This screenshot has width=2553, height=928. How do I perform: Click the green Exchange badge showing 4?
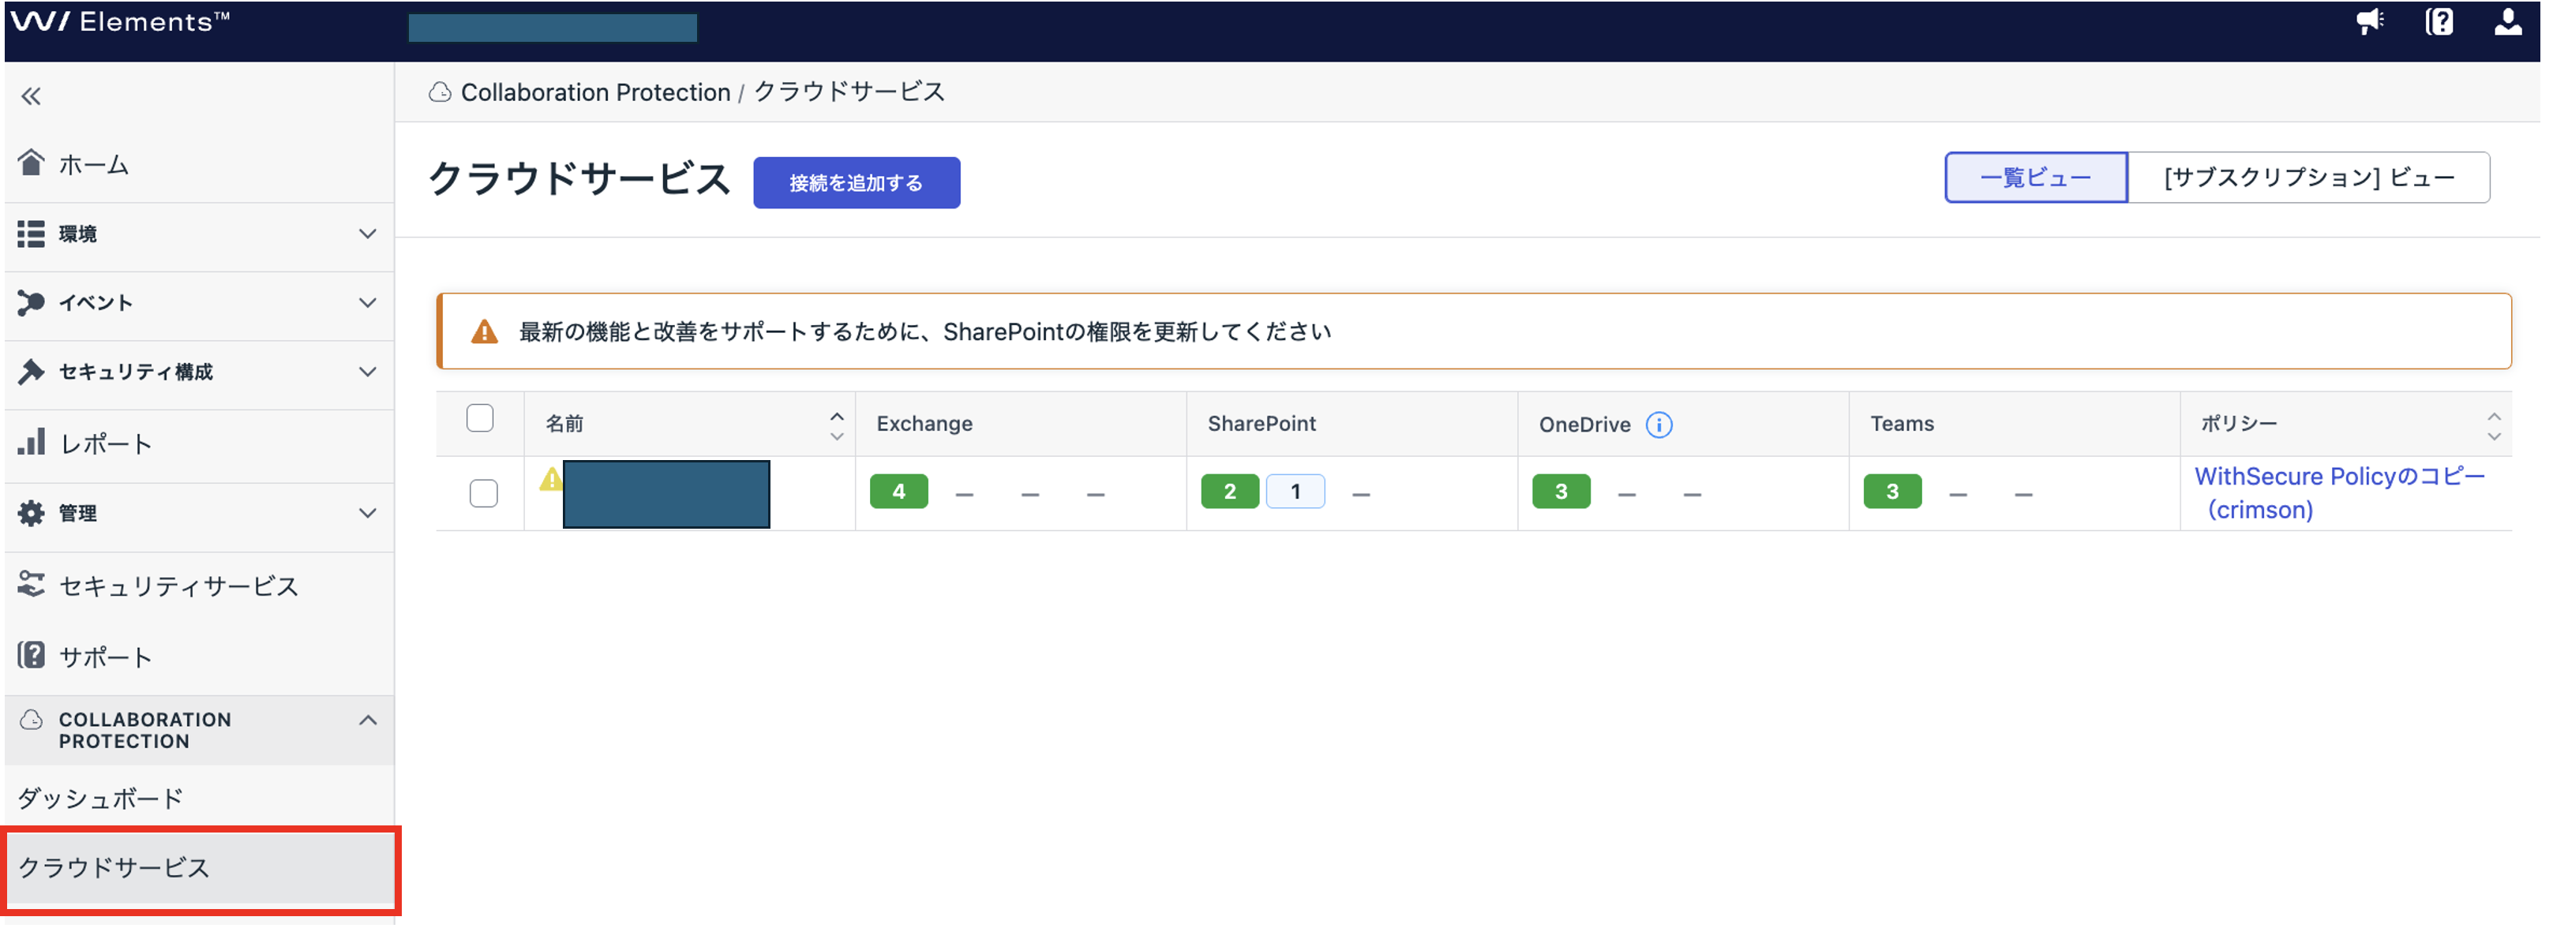pos(899,492)
